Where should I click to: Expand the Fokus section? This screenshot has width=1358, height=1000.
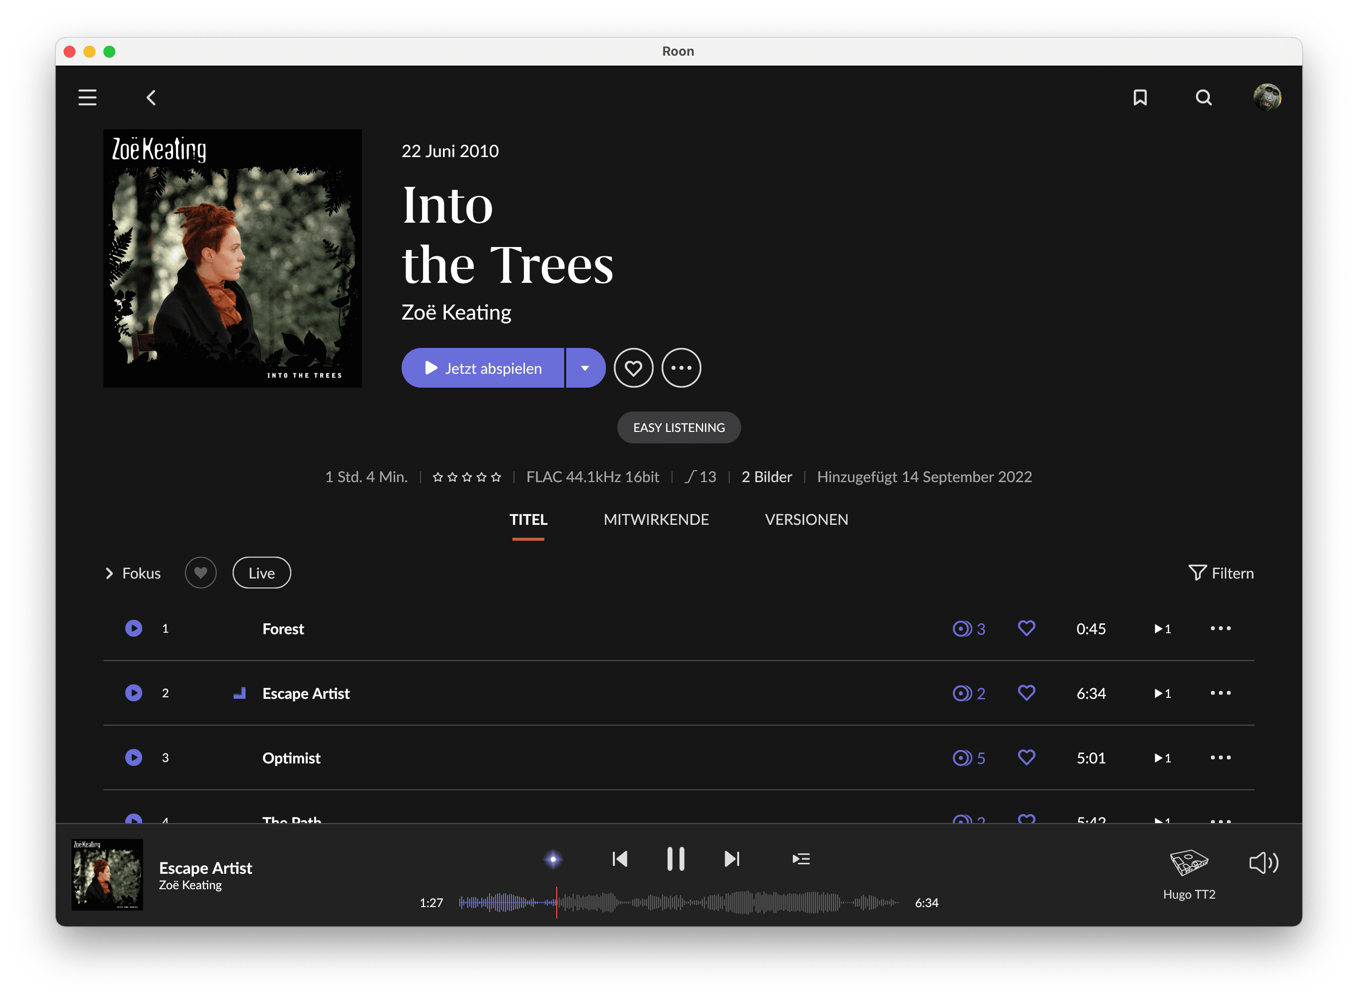coord(133,573)
